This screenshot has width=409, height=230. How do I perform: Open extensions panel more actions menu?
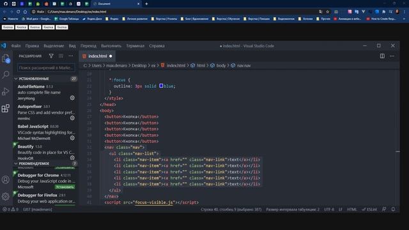coord(71,56)
